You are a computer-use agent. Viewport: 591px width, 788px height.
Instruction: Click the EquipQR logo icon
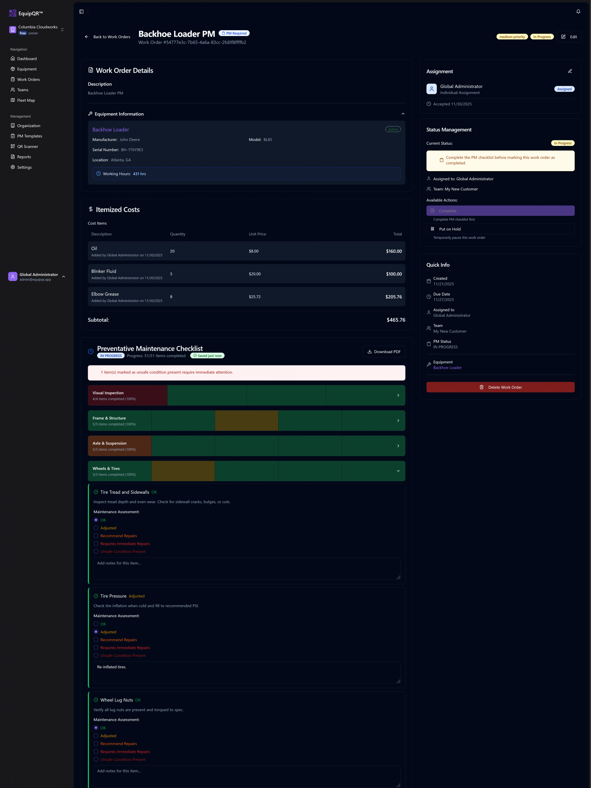[12, 13]
